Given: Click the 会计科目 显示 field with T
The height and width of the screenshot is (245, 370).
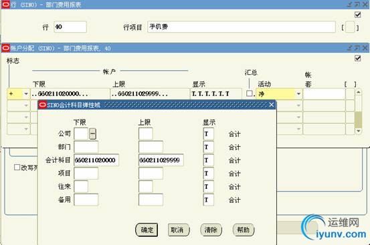Looking at the screenshot, I should pyautogui.click(x=208, y=160).
